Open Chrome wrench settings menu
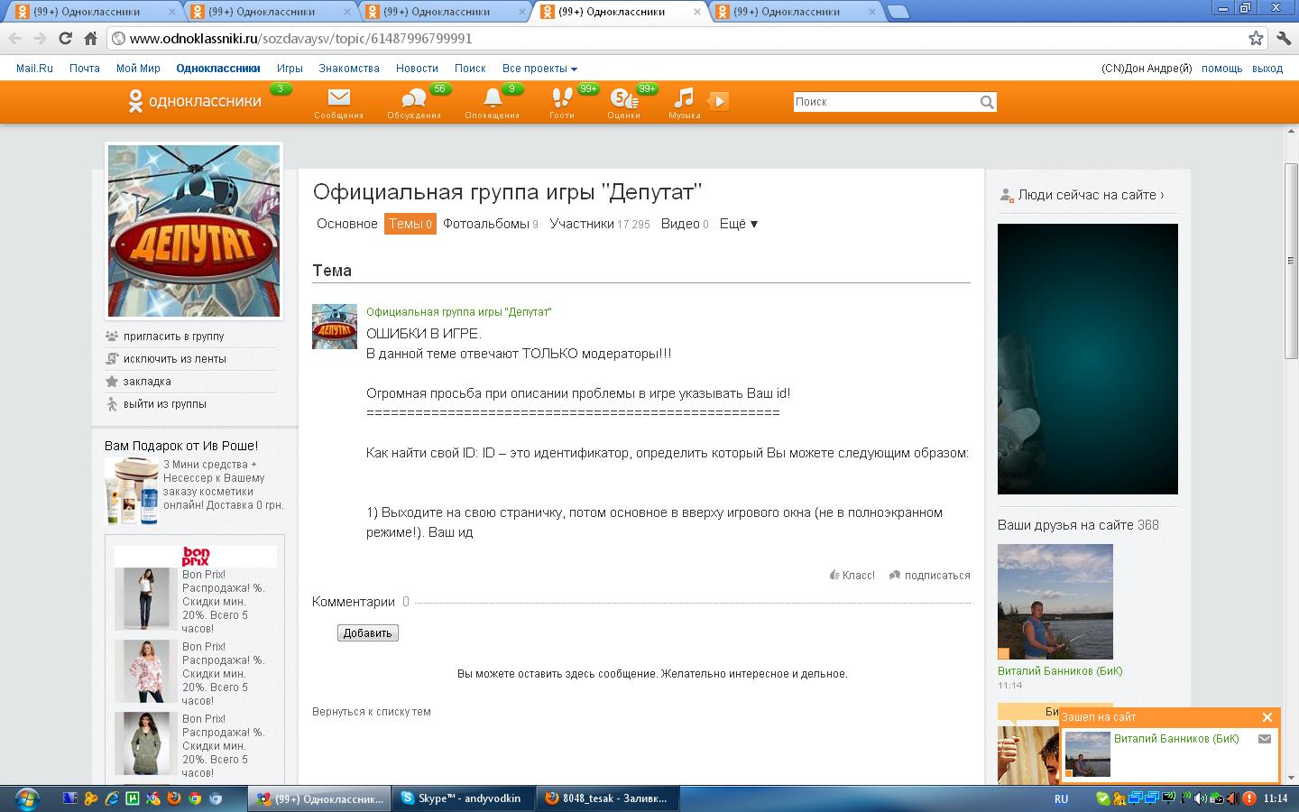Screen dimensions: 1299x812 [1284, 38]
